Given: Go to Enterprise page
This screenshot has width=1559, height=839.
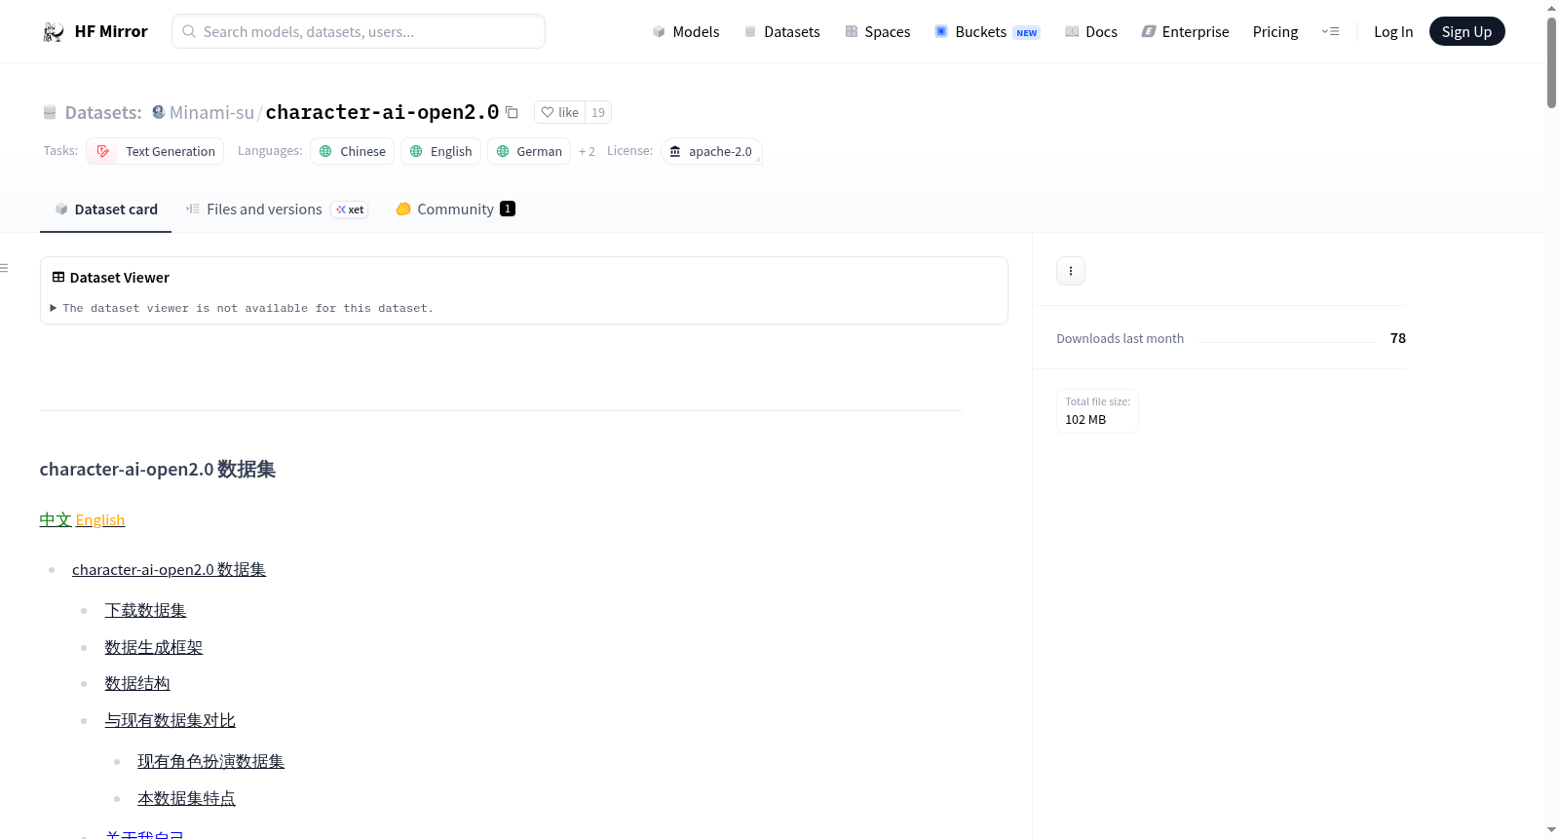Looking at the screenshot, I should point(1185,31).
